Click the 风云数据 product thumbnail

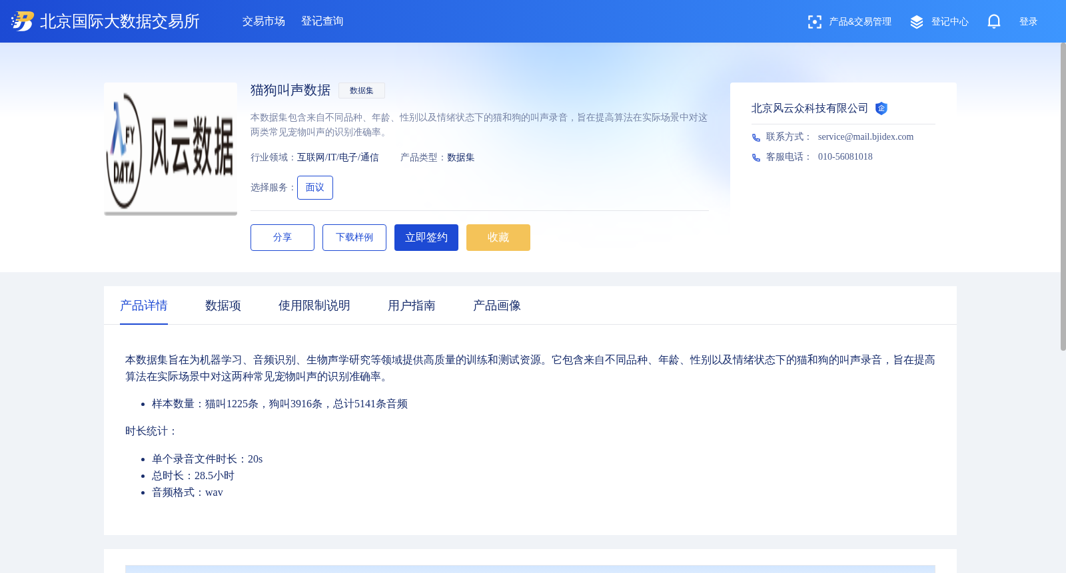click(171, 149)
